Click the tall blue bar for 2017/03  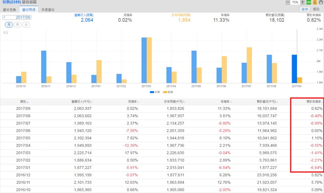click(144, 60)
